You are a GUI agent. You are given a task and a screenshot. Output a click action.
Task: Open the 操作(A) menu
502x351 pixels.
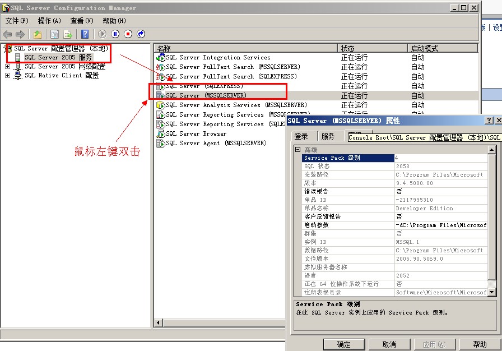49,21
